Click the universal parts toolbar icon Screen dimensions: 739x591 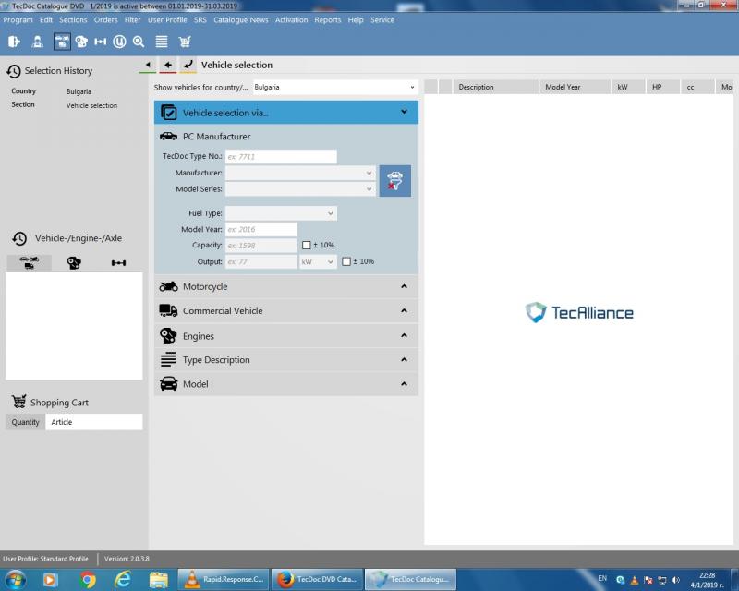click(x=119, y=42)
